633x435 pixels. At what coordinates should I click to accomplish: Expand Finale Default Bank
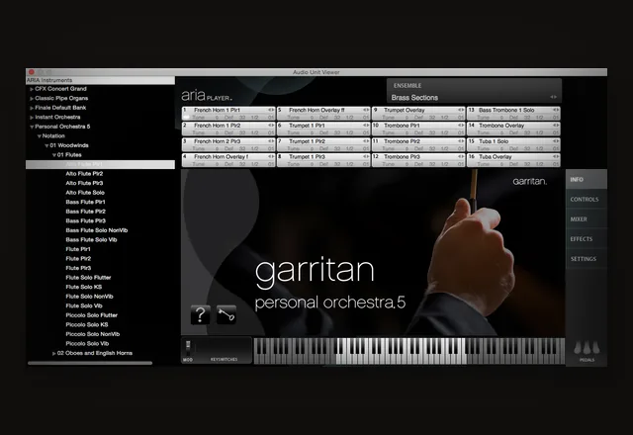click(x=32, y=108)
